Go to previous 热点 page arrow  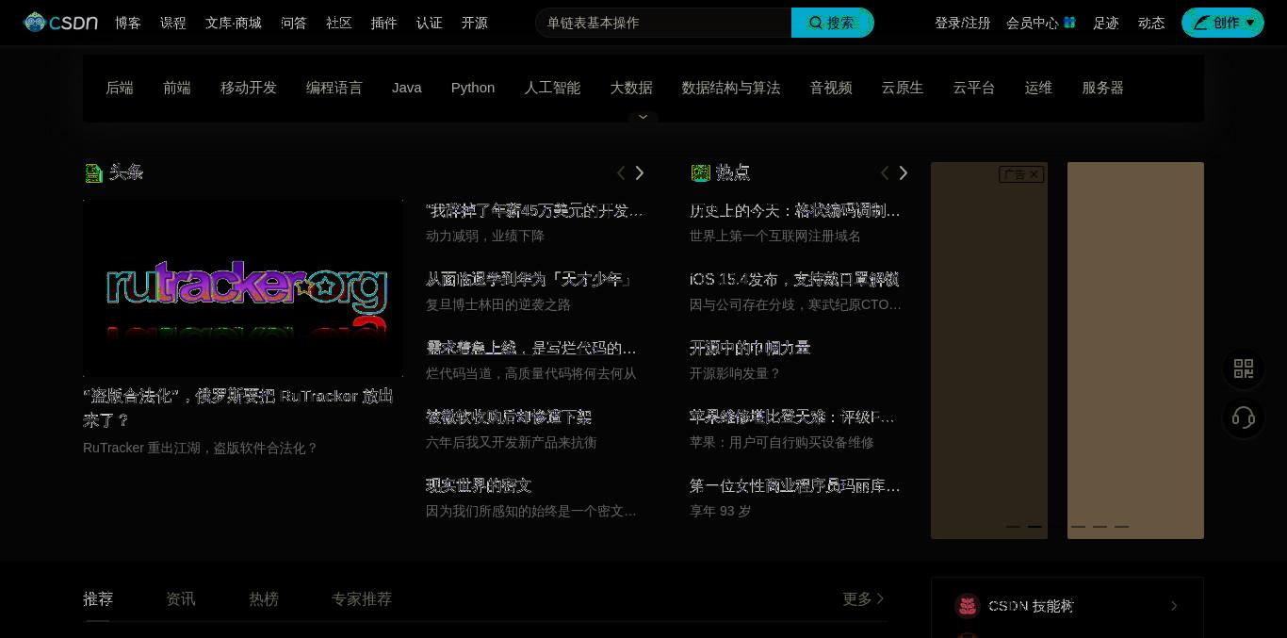point(885,172)
